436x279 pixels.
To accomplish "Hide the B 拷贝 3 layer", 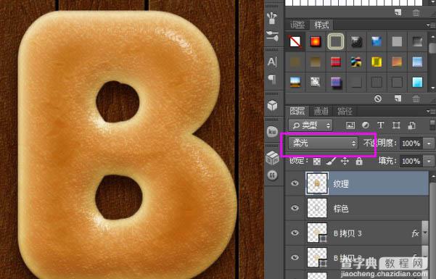I will tap(295, 233).
